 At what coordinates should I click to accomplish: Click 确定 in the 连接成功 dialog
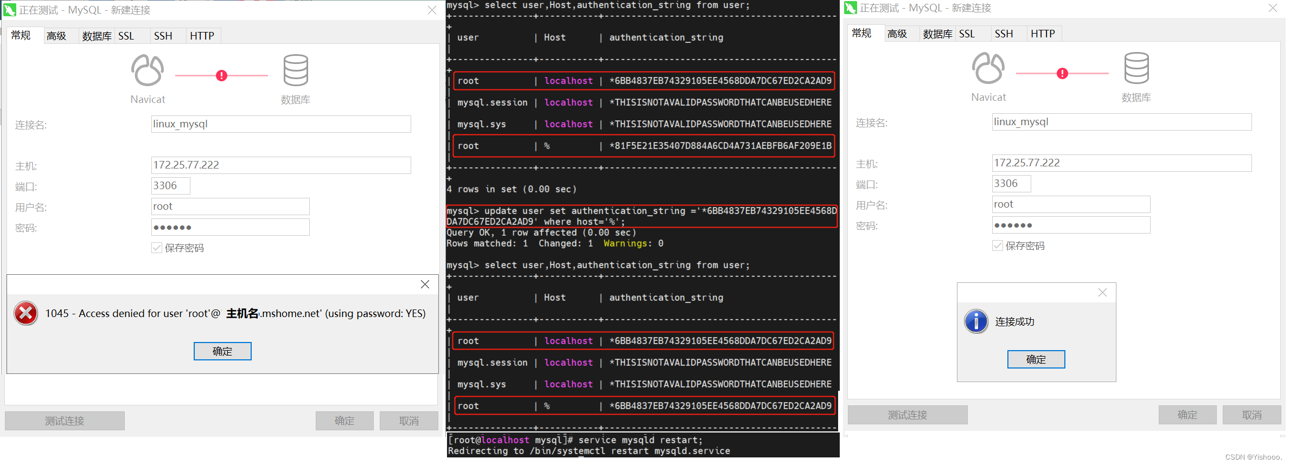[x=1036, y=359]
